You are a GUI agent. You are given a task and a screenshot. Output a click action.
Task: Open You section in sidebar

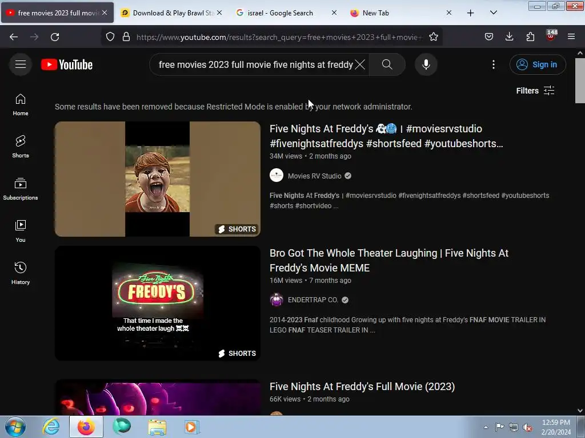21,231
